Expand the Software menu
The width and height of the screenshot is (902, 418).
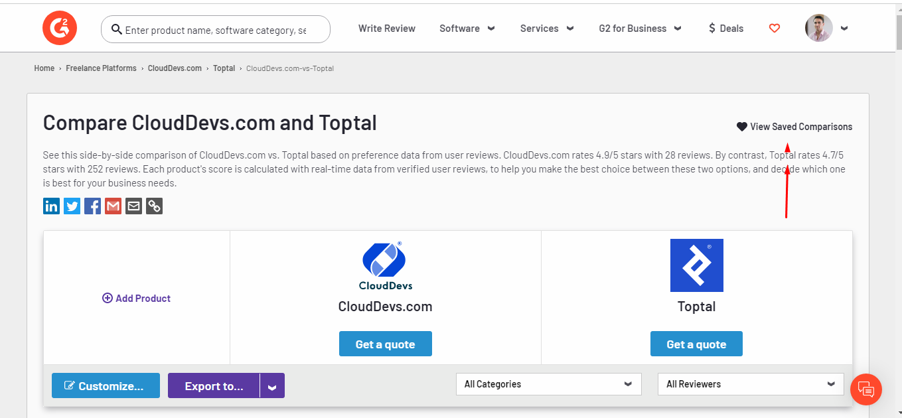pos(467,29)
